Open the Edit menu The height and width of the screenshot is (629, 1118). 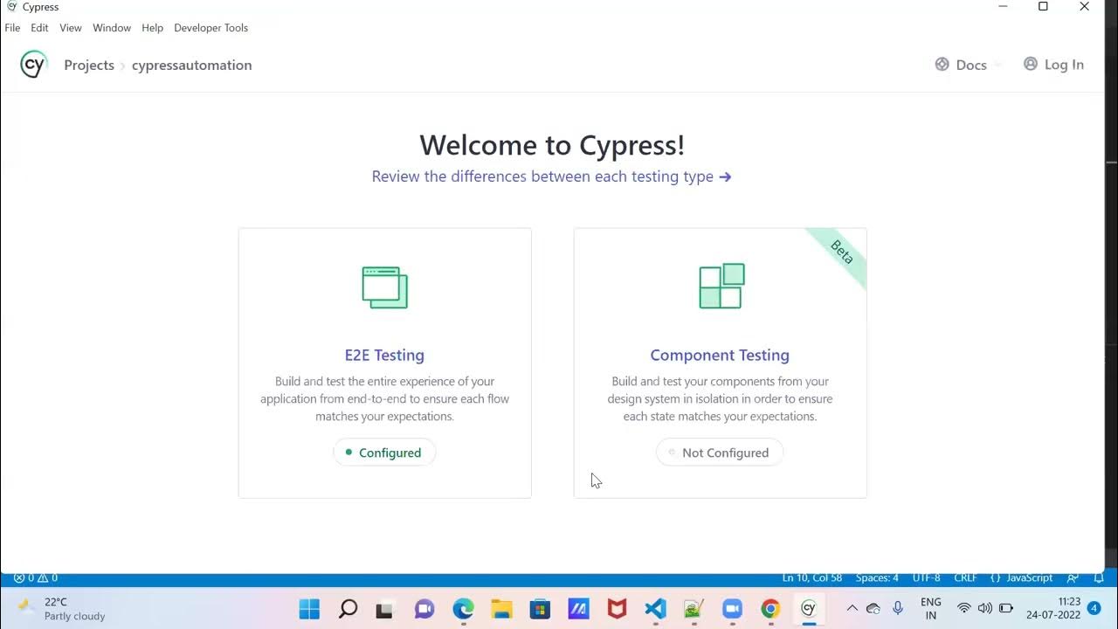click(x=39, y=28)
